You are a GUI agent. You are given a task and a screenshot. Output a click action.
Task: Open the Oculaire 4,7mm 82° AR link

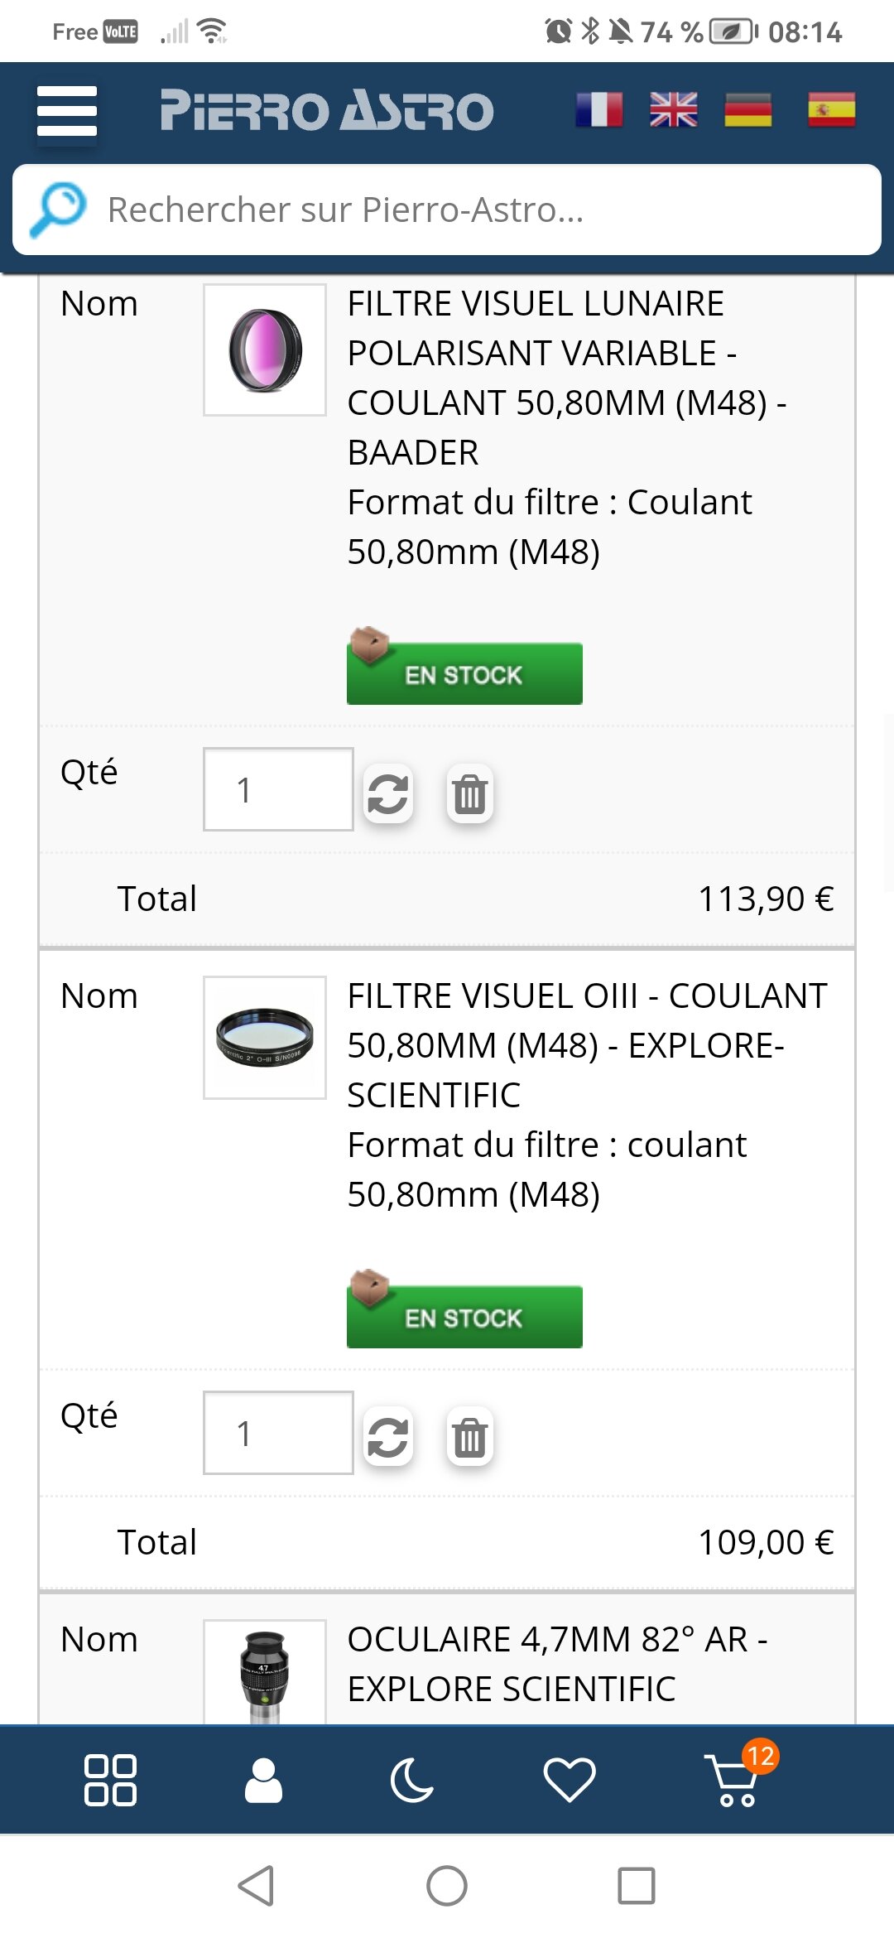click(556, 1664)
